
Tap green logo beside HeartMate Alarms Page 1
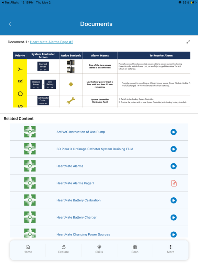(30, 183)
